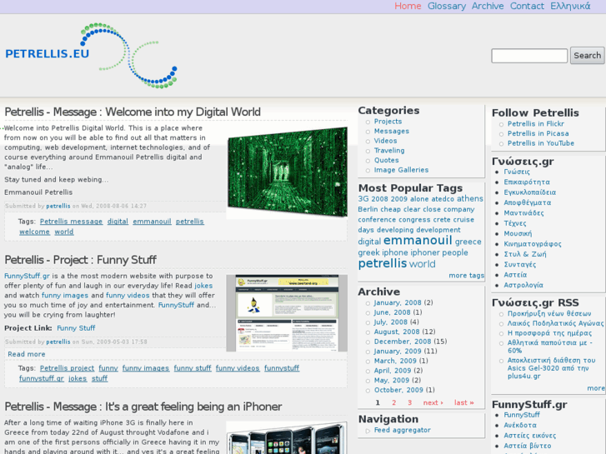Viewport: 606px width, 454px height.
Task: Jump to last » archive page
Action: tap(463, 402)
